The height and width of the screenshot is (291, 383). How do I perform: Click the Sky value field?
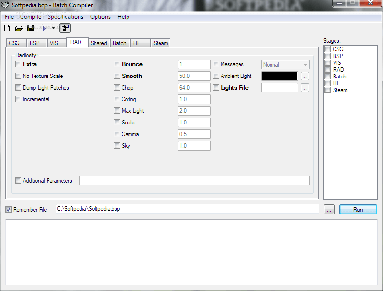194,146
